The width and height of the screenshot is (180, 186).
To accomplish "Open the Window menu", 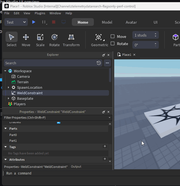I will click(55, 13).
